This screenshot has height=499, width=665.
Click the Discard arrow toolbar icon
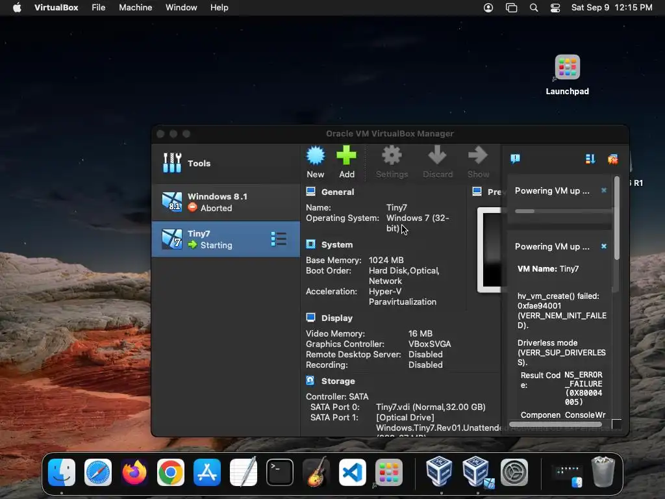coord(437,156)
